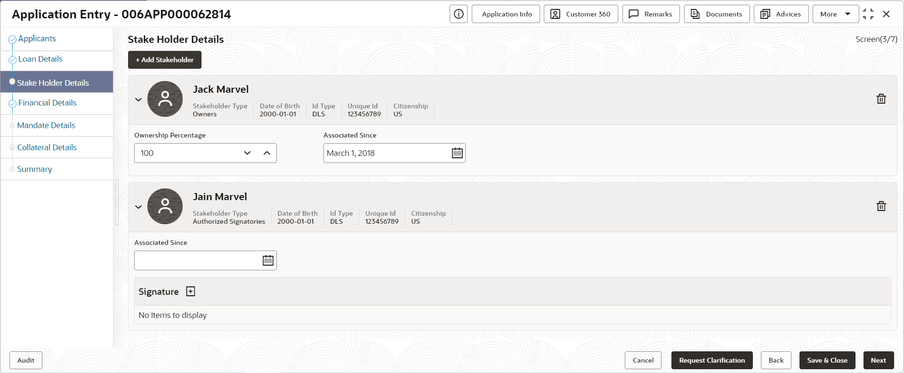Decrease Ownership Percentage with down arrow
This screenshot has width=904, height=373.
[247, 153]
